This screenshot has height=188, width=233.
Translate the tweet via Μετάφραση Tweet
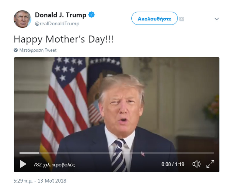coord(38,50)
